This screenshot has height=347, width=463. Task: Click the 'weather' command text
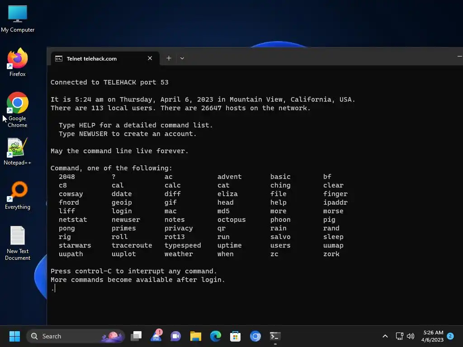179,254
